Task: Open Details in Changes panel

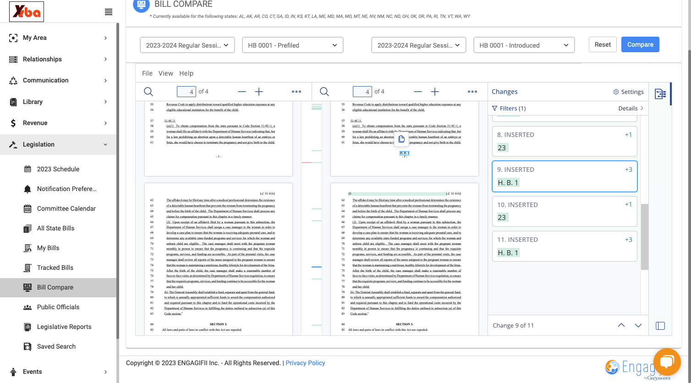Action: point(631,108)
